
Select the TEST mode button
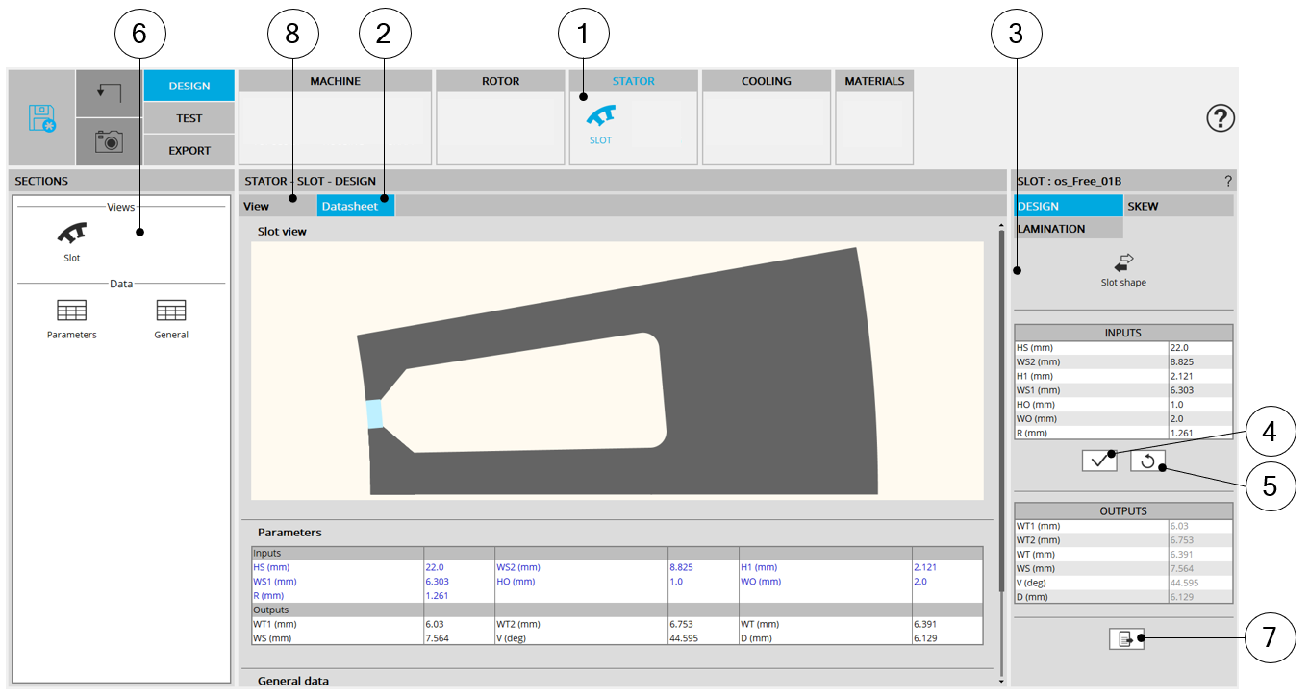(189, 118)
